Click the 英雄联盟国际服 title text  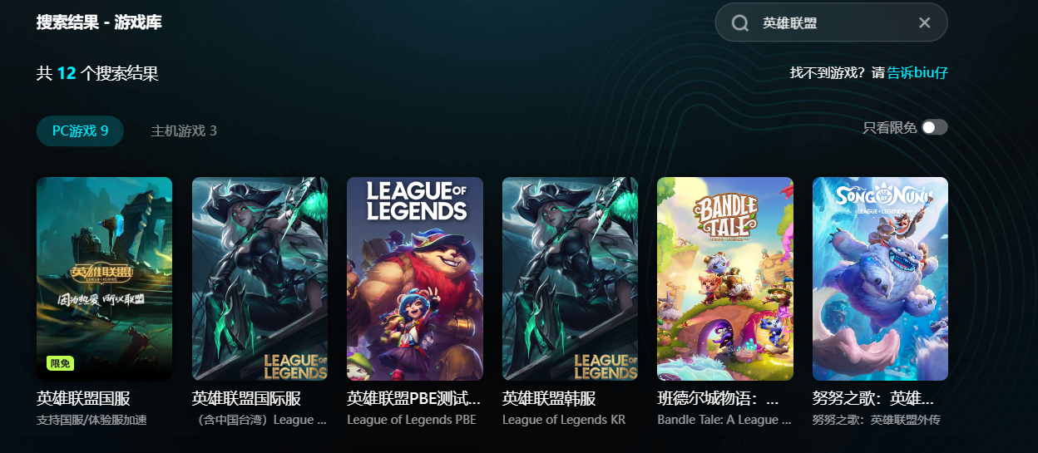[x=246, y=398]
